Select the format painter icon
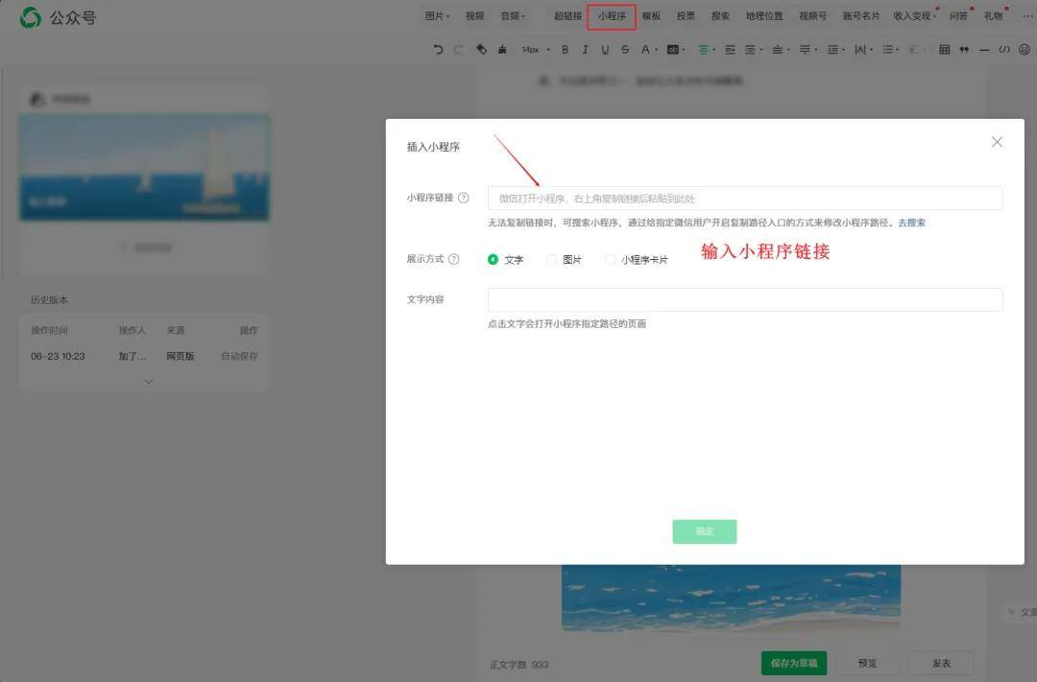 click(x=481, y=50)
